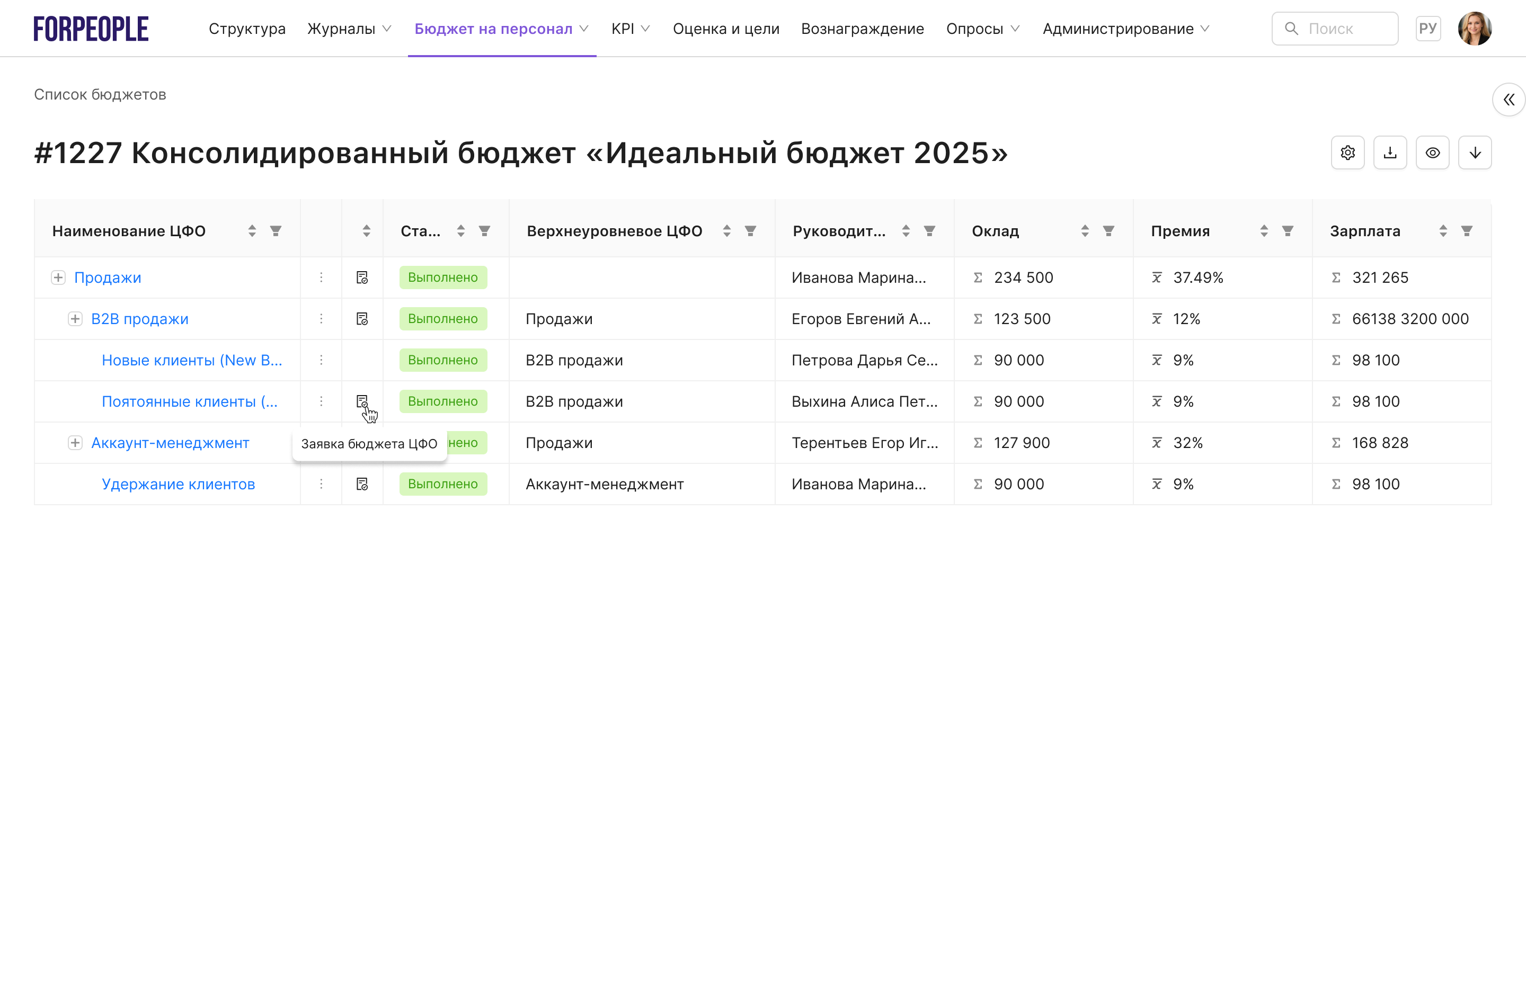Image resolution: width=1526 pixels, height=985 pixels.
Task: Sort by Премия column
Action: pos(1264,231)
